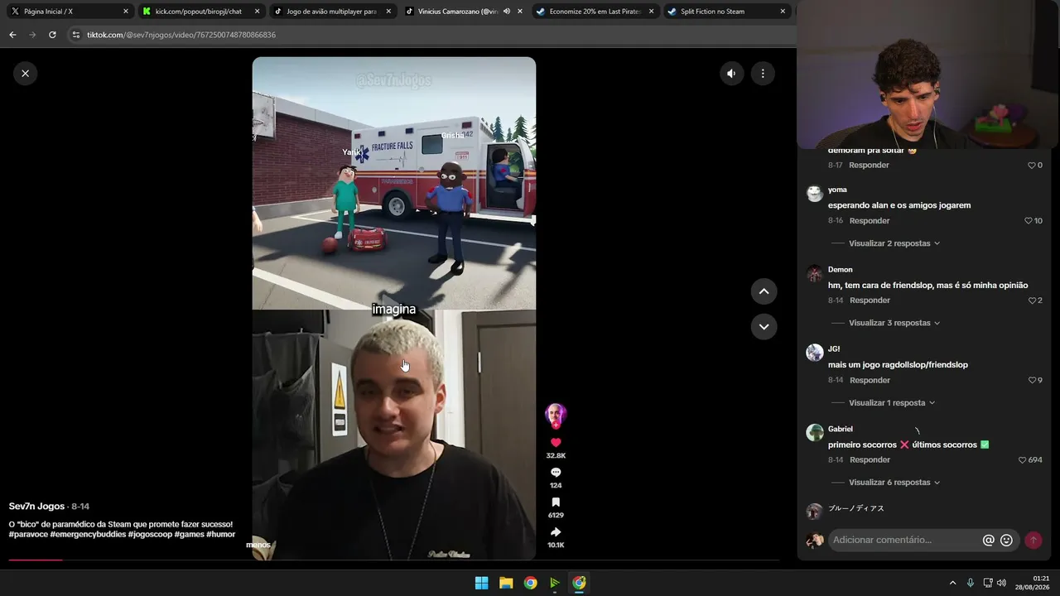Expand Visualizar 6 respostas under Gabriel
Image resolution: width=1060 pixels, height=596 pixels.
(894, 483)
